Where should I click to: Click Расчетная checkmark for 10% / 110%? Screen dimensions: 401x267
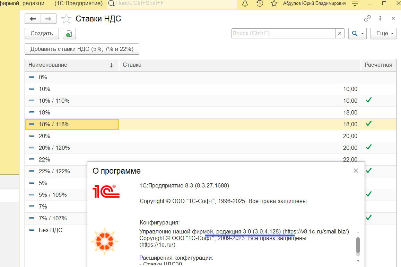point(368,100)
